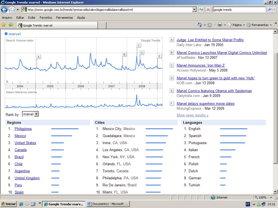
Task: Open the Print options dropdown arrow
Action: [x=225, y=25]
